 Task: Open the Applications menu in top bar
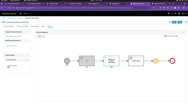click(15, 1)
